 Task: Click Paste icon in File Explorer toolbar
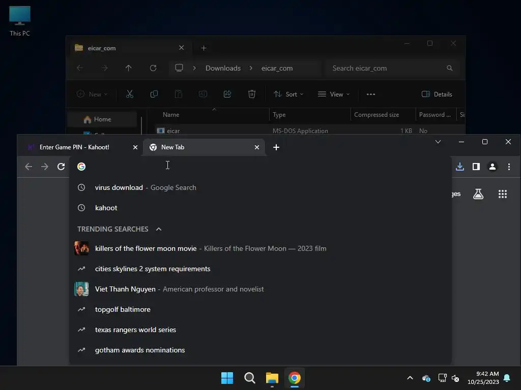(x=179, y=94)
